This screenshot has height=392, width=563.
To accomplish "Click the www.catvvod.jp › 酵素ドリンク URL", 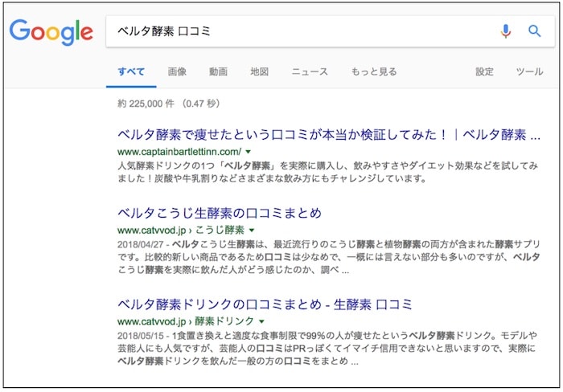I will (186, 321).
